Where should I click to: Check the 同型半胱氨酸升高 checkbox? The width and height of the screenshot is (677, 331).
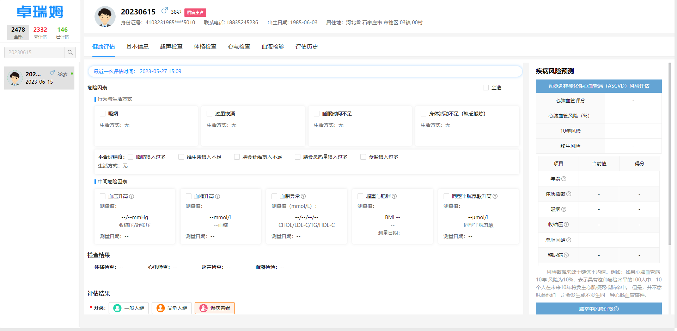point(446,196)
